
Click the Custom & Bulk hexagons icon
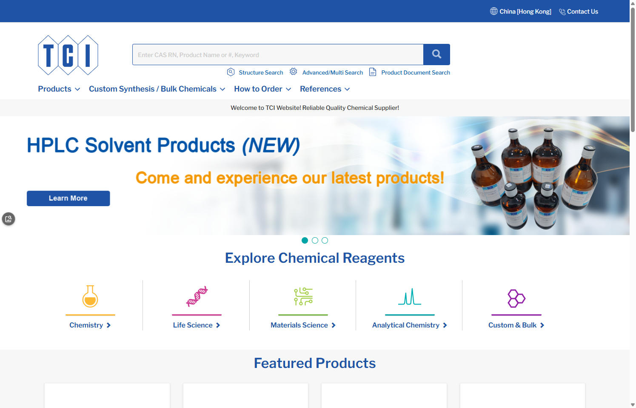click(516, 298)
